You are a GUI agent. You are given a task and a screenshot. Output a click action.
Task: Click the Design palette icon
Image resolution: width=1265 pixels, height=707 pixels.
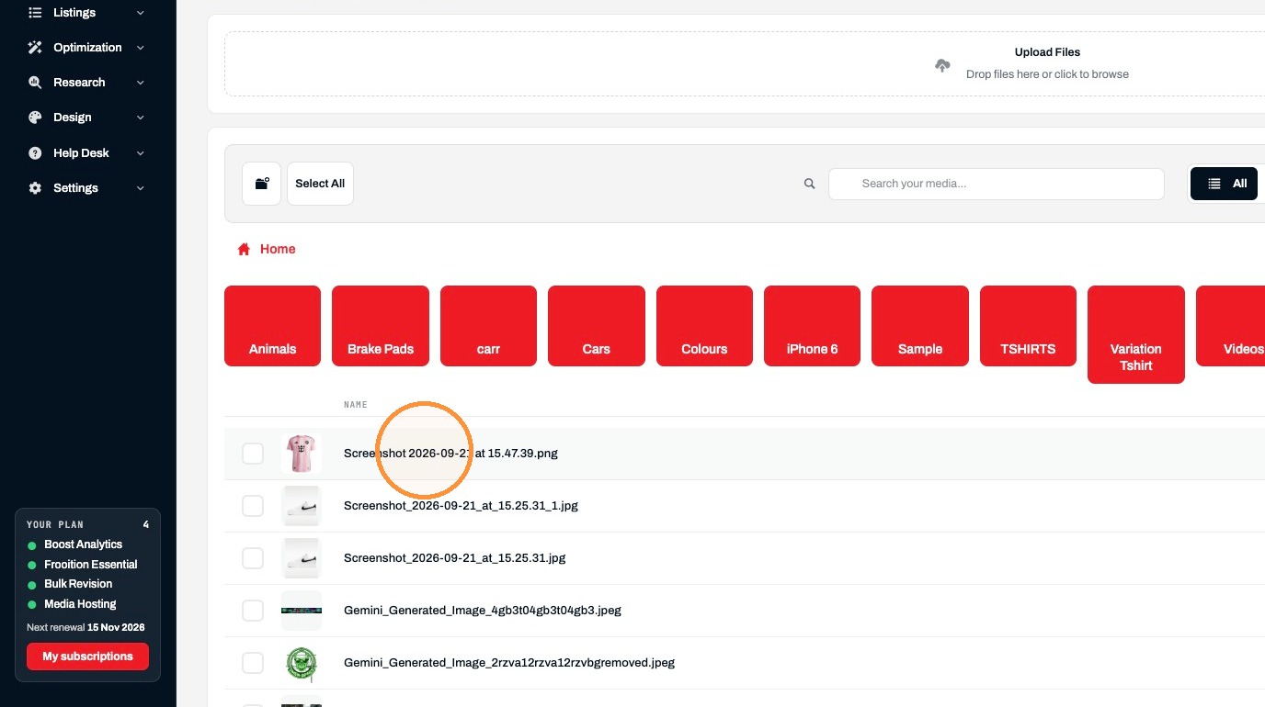click(35, 118)
